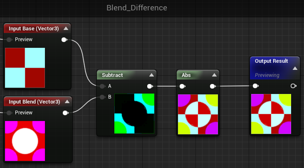Click Input Blend Preview input pin

9,113
